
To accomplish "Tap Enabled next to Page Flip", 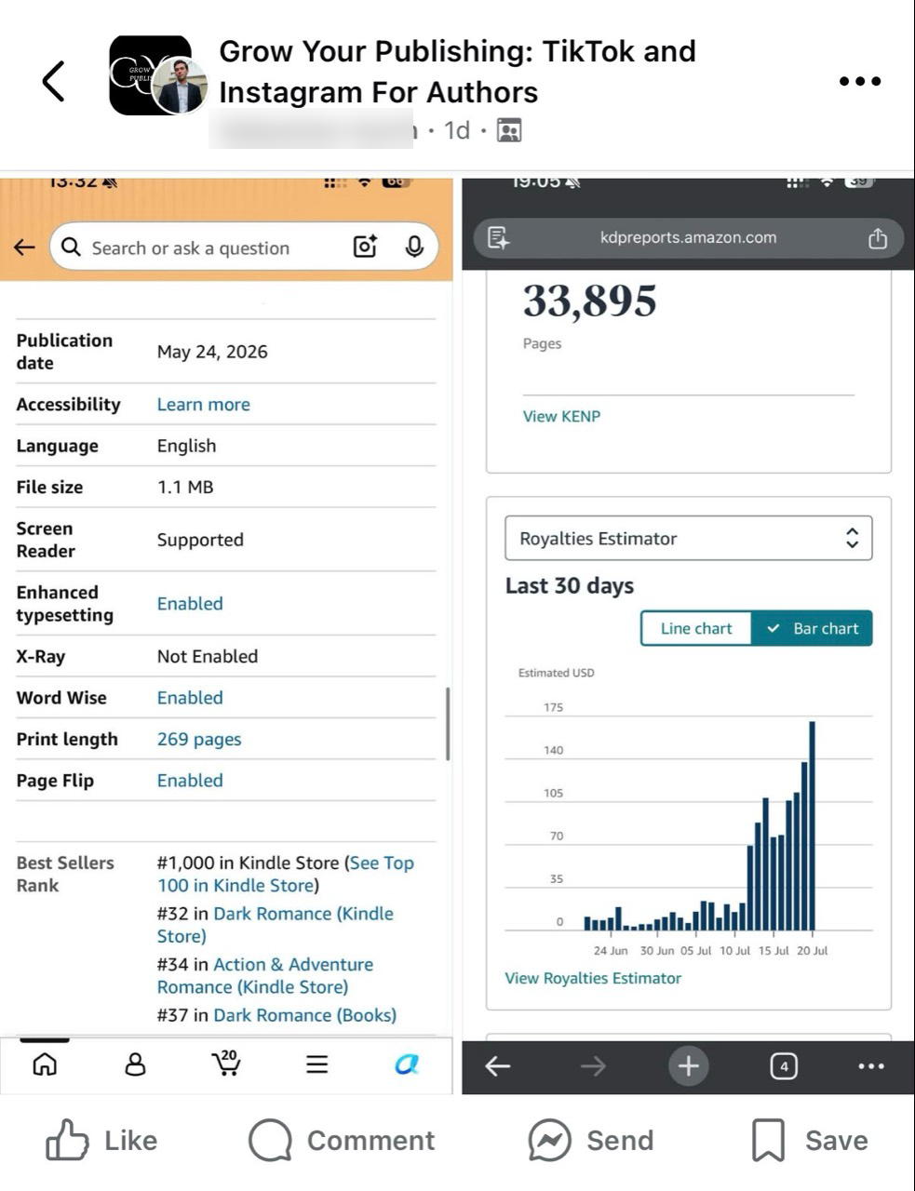I will (x=190, y=781).
